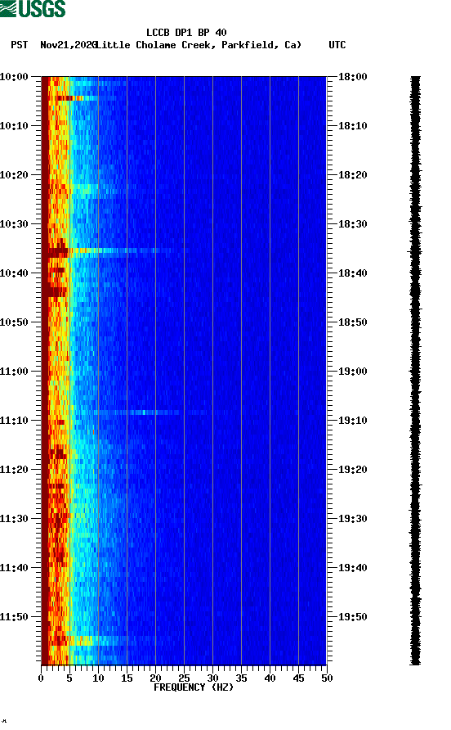Viewport: 451px width, 730px height.
Task: Click the '5' frequency axis label
Action: tap(69, 678)
